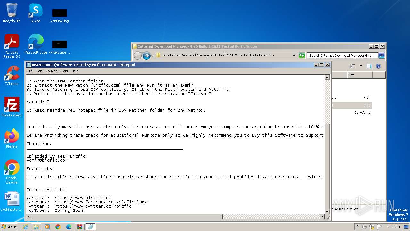This screenshot has height=231, width=410.
Task: Open the views options dropdown arrow
Action: click(361, 66)
